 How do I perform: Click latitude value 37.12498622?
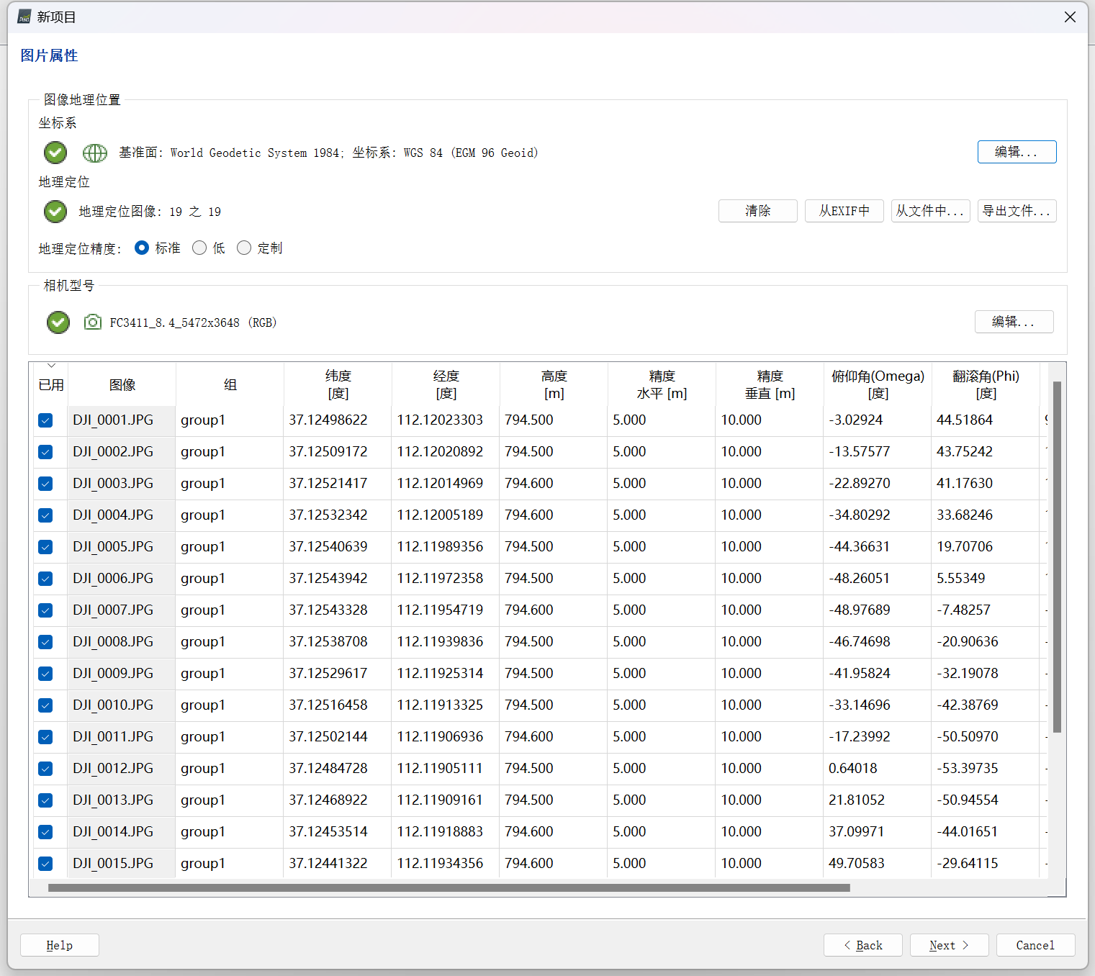[x=328, y=420]
